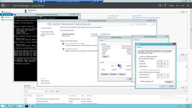Open Control Panel Home link
This screenshot has width=192, height=108.
click(46, 28)
